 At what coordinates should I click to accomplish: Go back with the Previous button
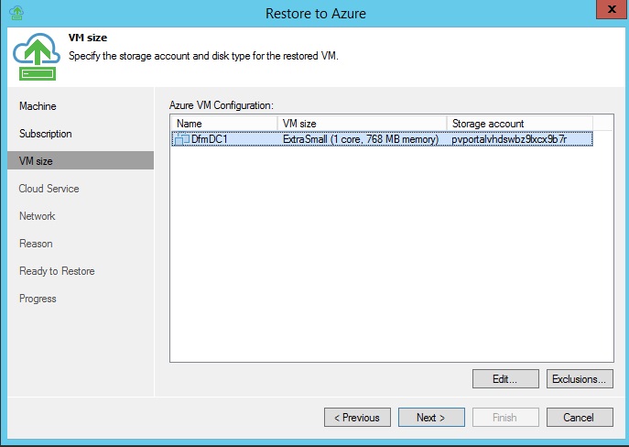(357, 418)
